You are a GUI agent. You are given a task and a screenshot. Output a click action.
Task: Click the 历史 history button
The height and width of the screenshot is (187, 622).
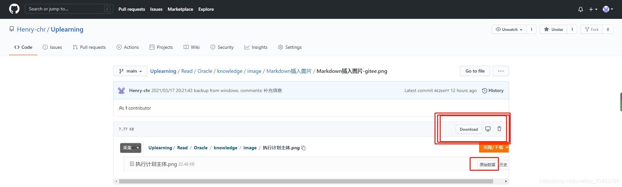point(503,165)
